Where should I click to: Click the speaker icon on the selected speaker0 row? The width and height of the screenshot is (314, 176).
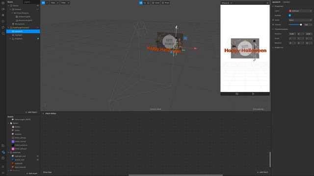pos(13,31)
